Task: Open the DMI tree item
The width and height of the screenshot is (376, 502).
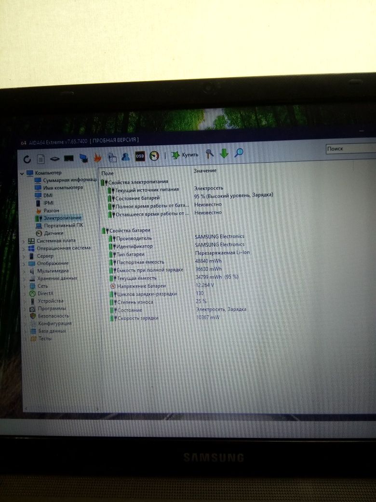Action: tap(44, 195)
